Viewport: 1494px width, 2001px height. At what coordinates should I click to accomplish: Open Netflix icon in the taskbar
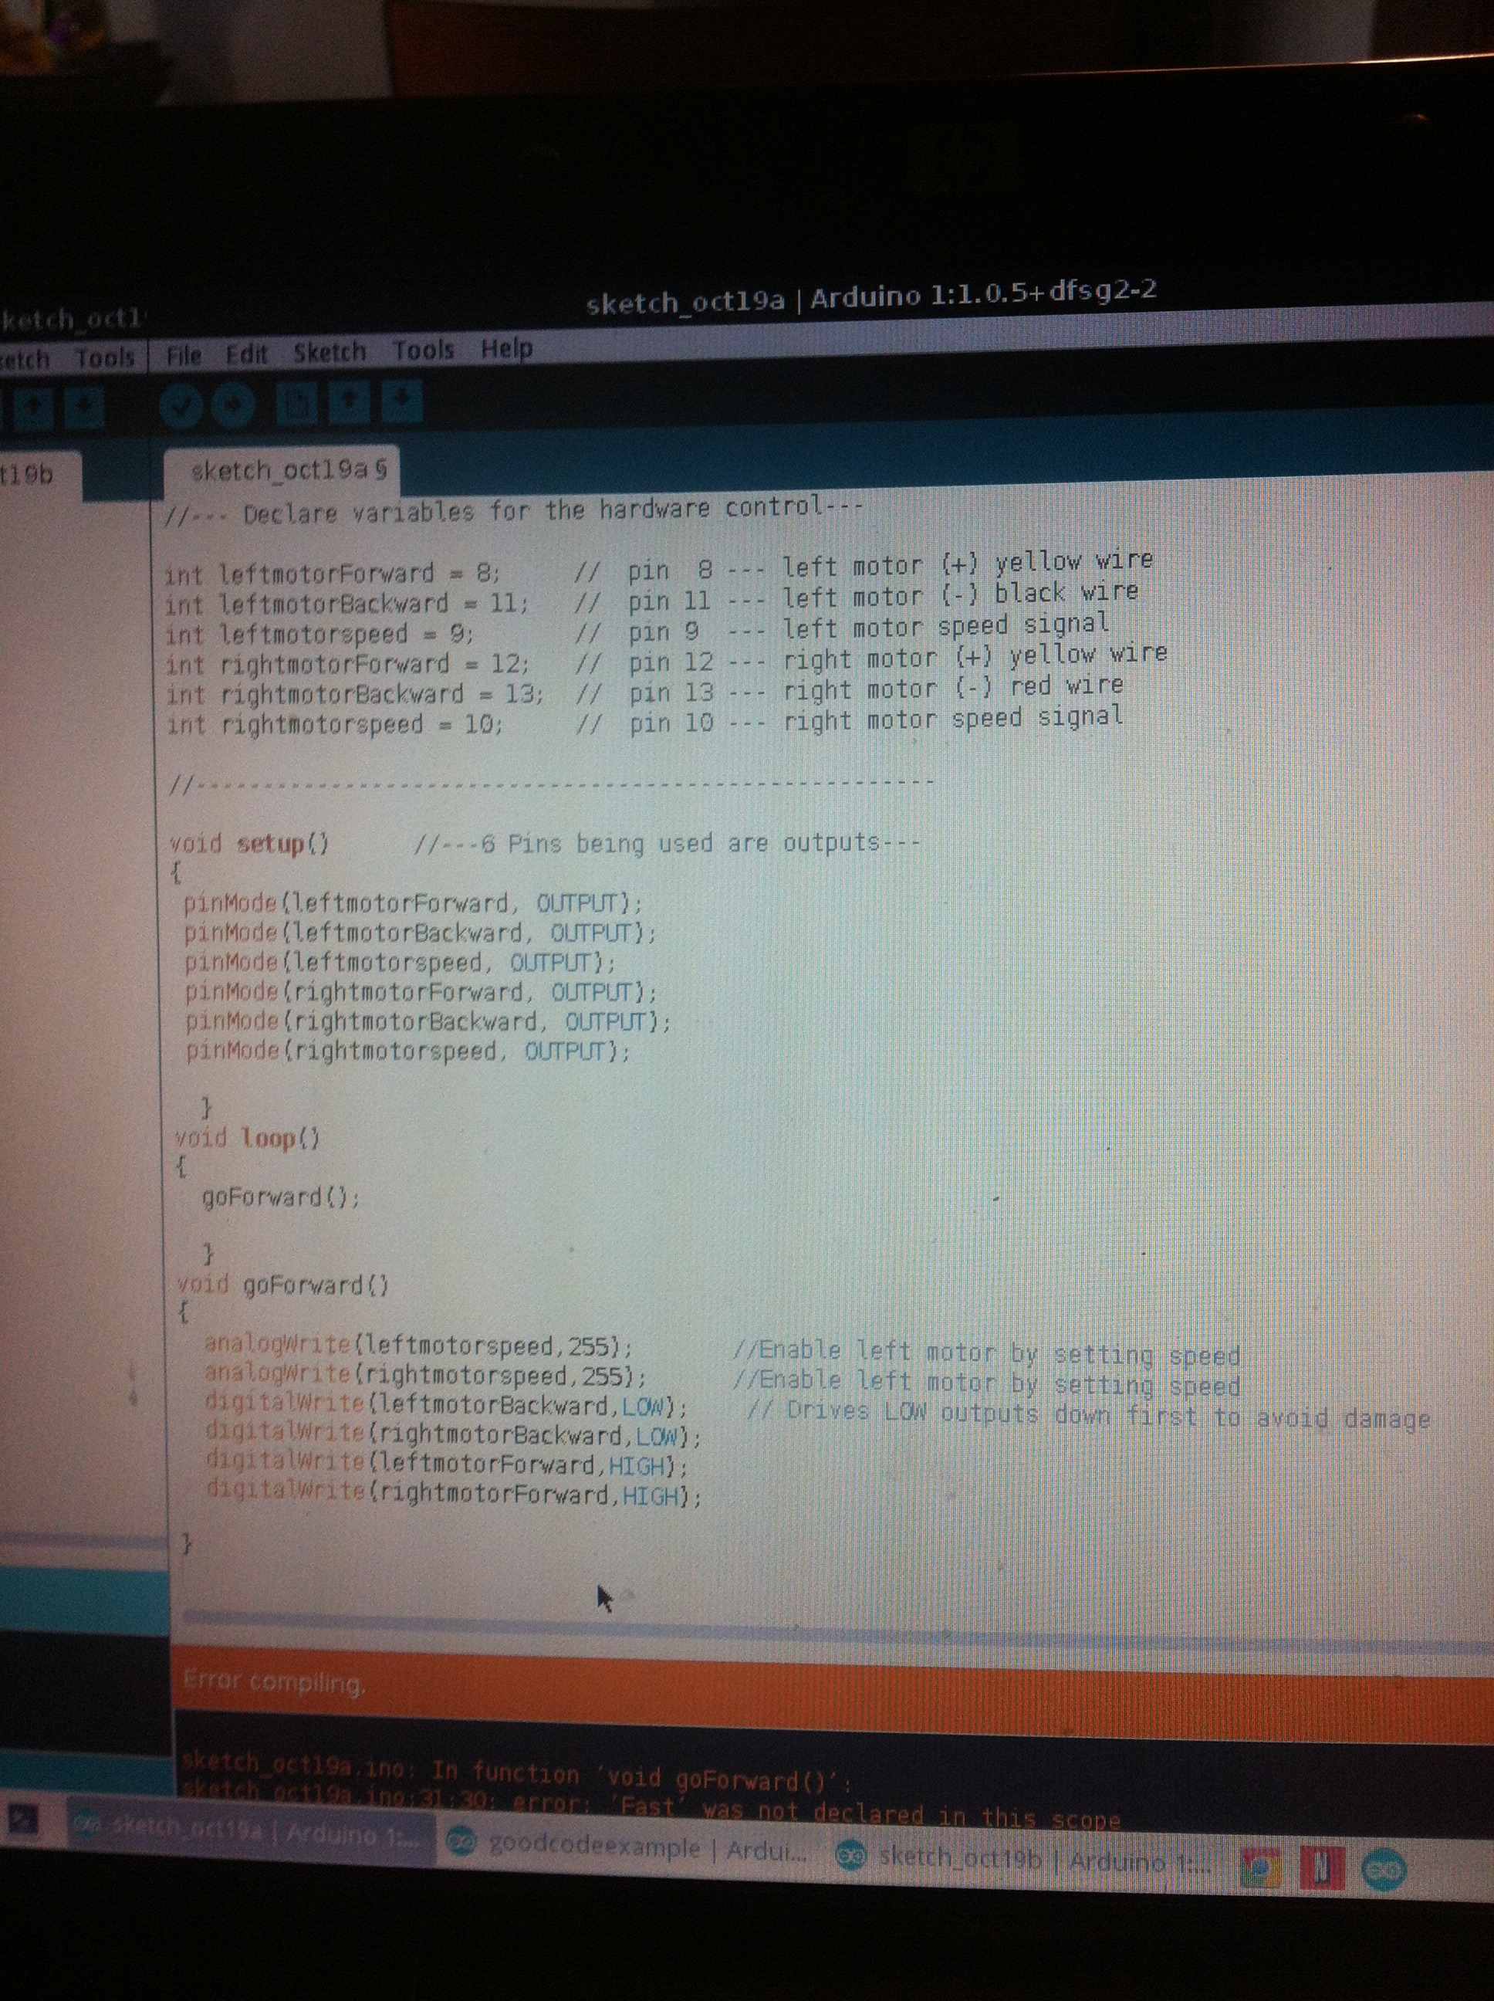coord(1322,1867)
